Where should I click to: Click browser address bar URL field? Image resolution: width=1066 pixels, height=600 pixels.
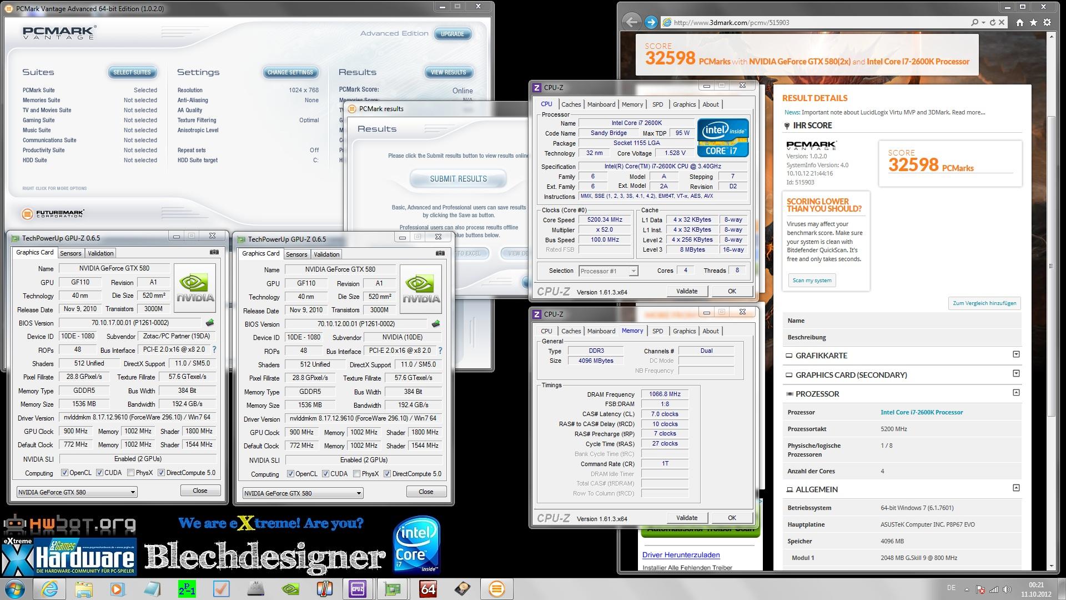(x=816, y=22)
